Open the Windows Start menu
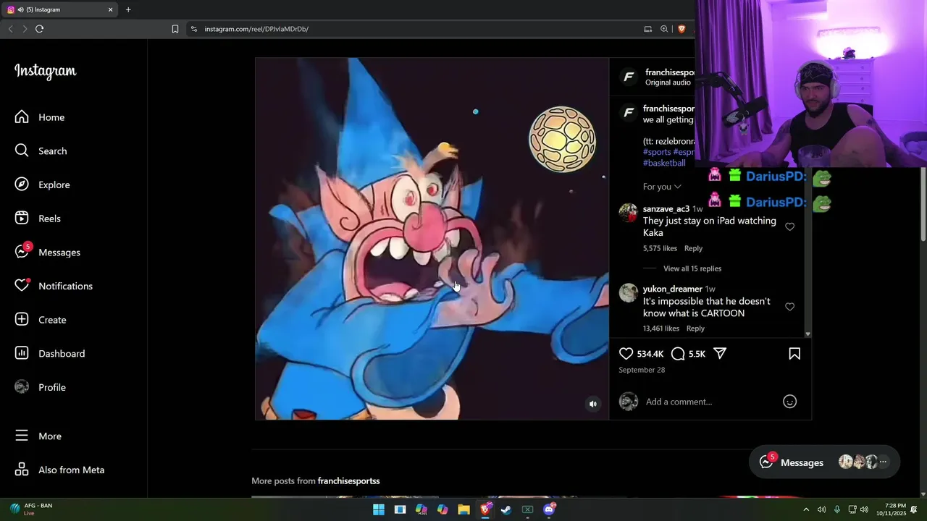927x521 pixels. (379, 509)
